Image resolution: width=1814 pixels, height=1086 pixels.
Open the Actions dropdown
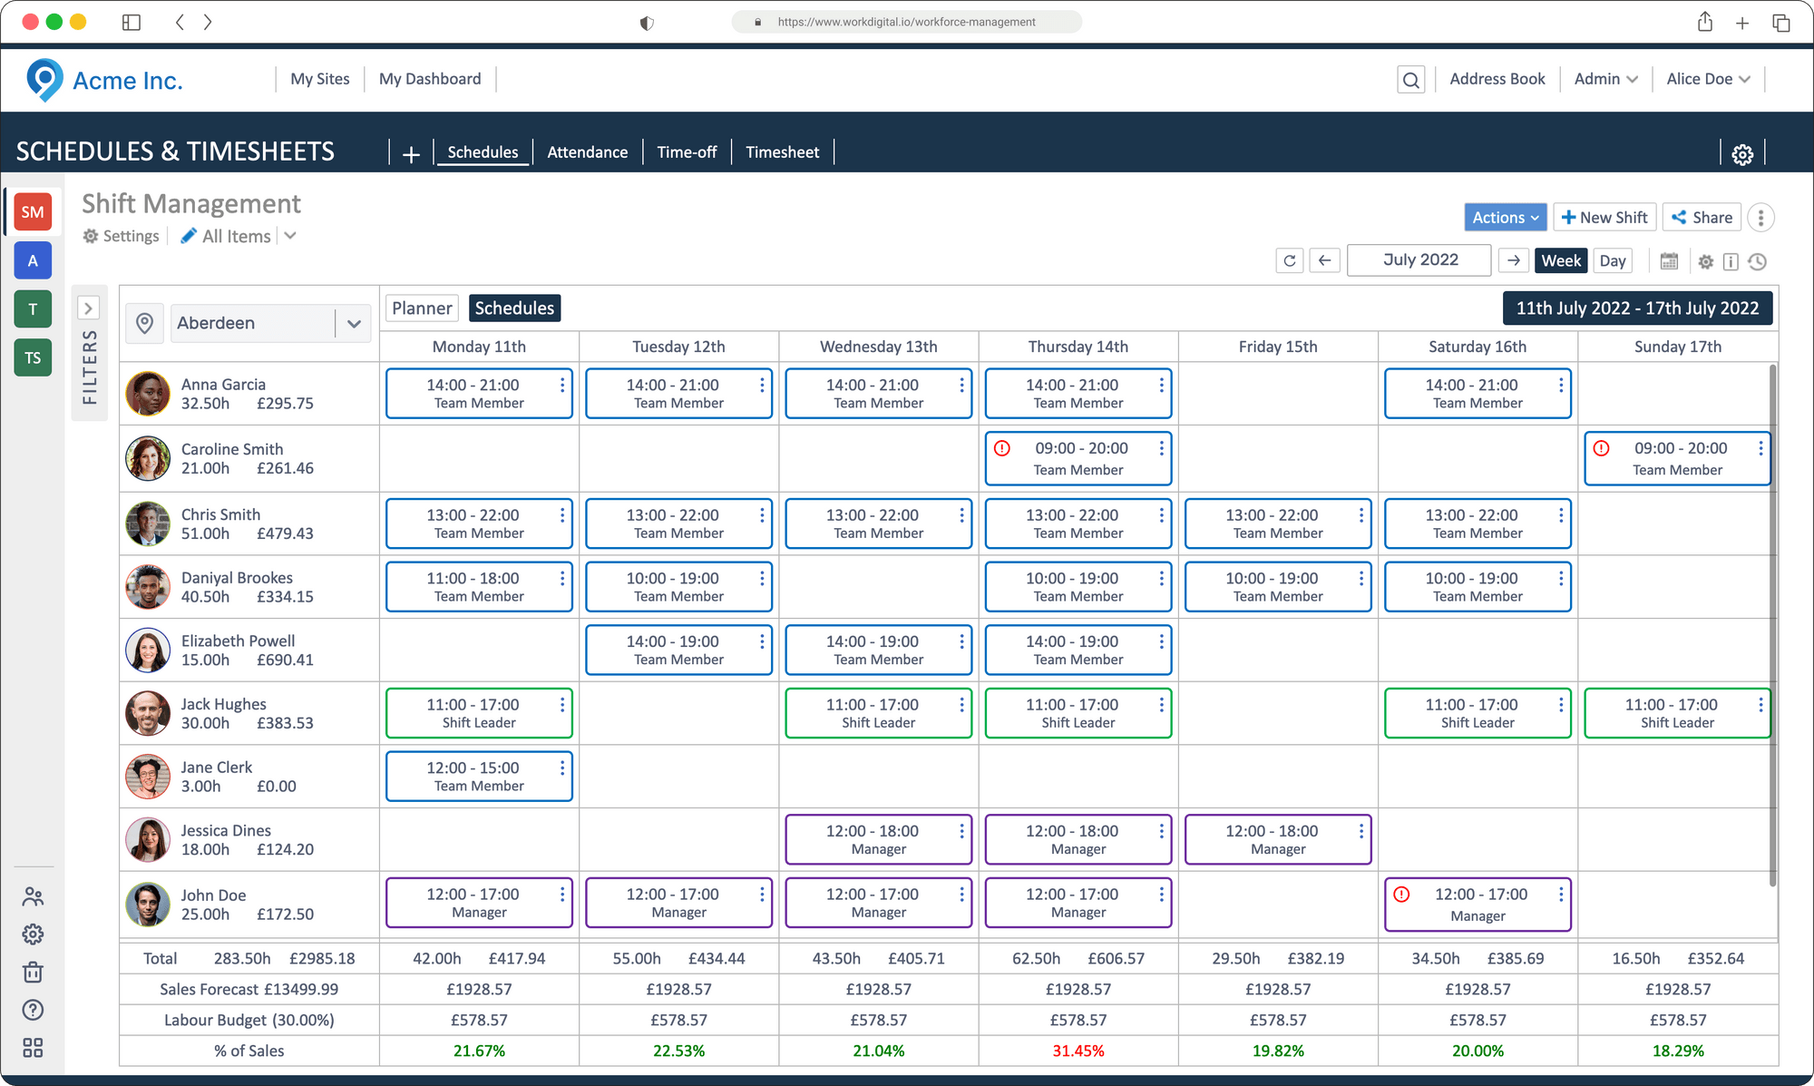pyautogui.click(x=1505, y=217)
